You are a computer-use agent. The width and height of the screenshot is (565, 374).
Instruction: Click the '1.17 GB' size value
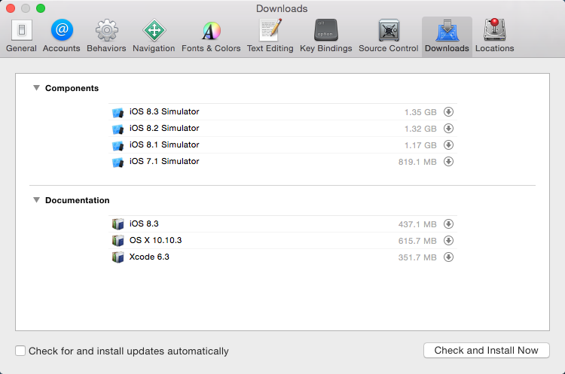coord(420,145)
